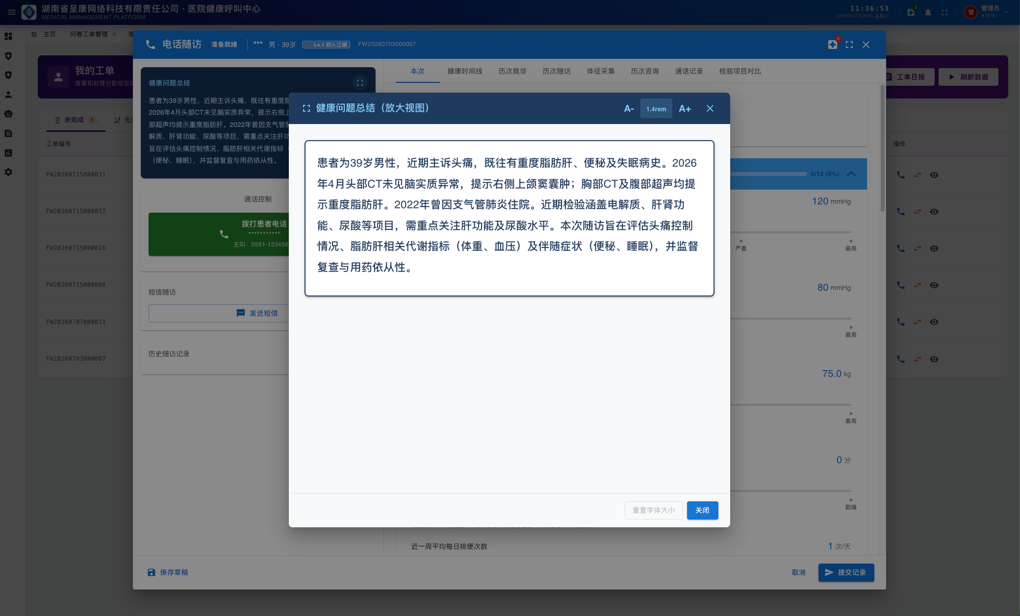View eye icon for row FW20260703000007
The height and width of the screenshot is (616, 1020).
[x=934, y=359]
